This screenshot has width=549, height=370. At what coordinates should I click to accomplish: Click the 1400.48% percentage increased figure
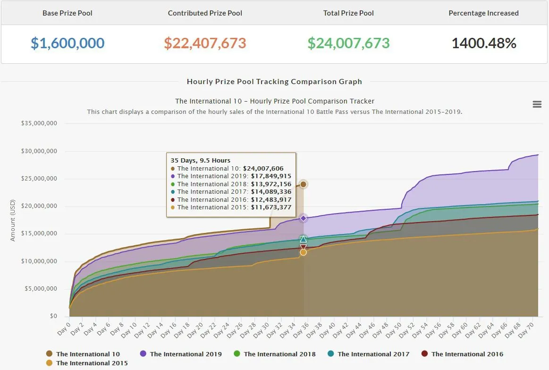pyautogui.click(x=484, y=43)
